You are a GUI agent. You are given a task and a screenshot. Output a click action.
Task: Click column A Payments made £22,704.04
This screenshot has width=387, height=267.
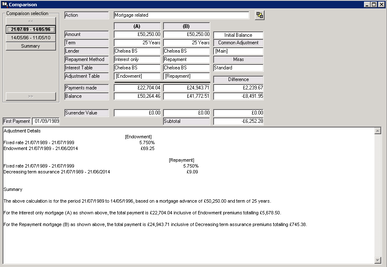click(137, 88)
